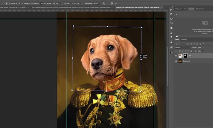213x128 pixels.
Task: Lock position icon in Layers panel
Action: point(185,51)
